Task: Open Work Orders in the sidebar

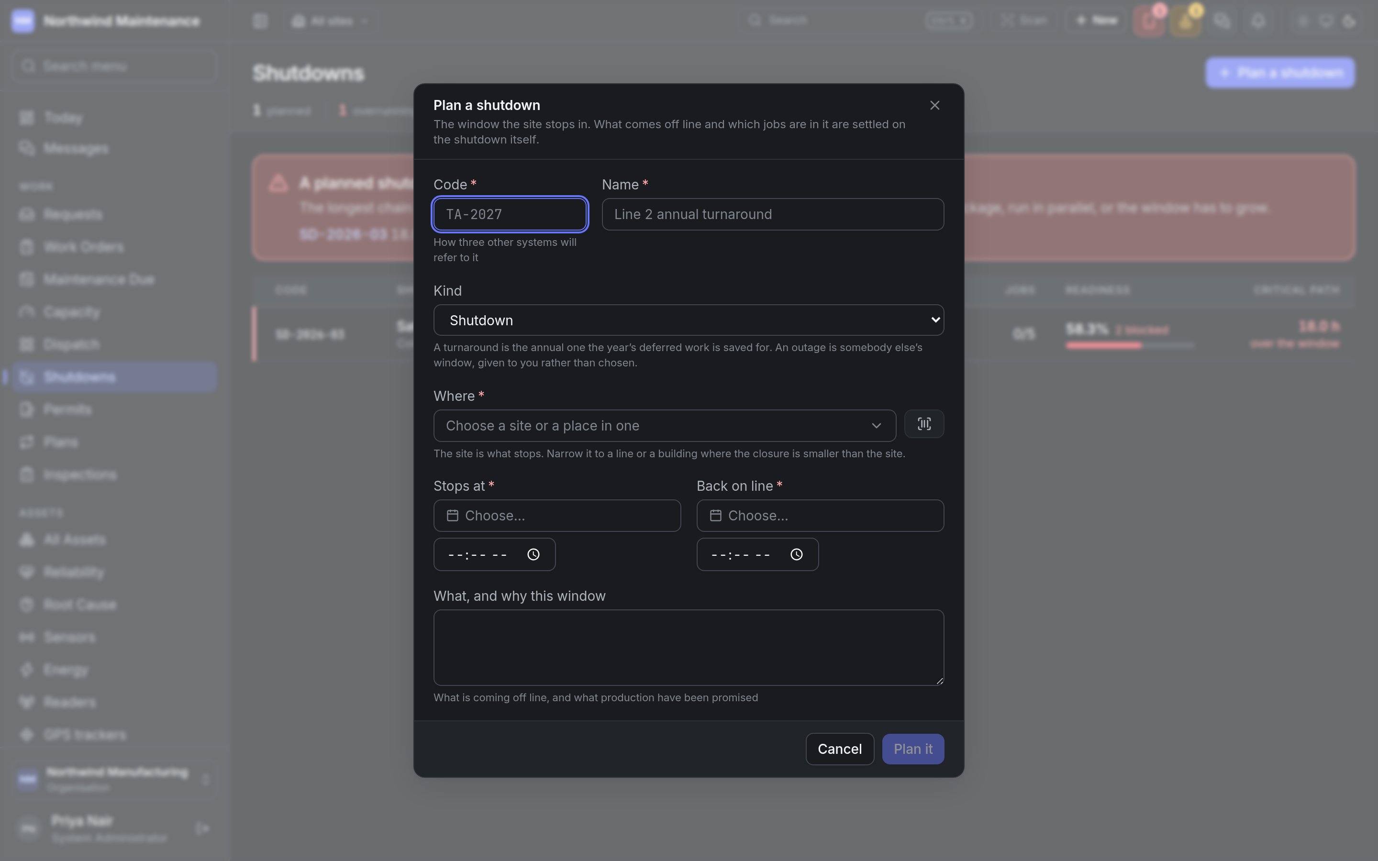Action: pyautogui.click(x=114, y=246)
